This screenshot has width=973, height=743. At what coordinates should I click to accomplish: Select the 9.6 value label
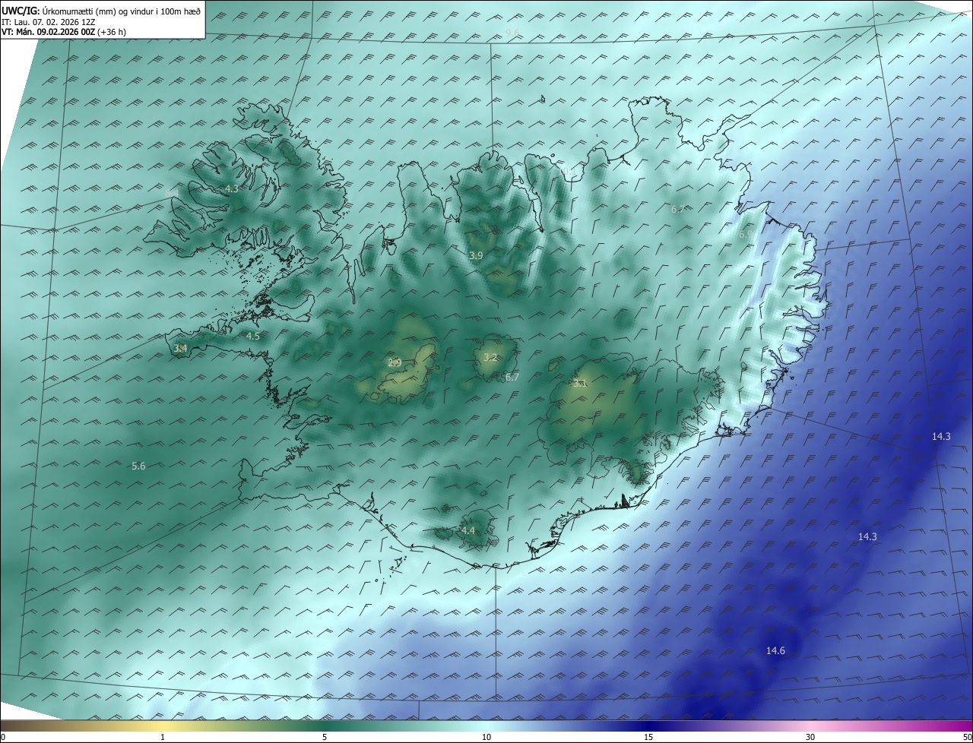click(x=513, y=33)
